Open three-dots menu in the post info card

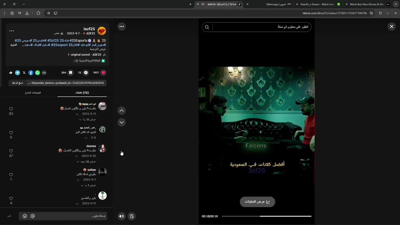coord(12,31)
